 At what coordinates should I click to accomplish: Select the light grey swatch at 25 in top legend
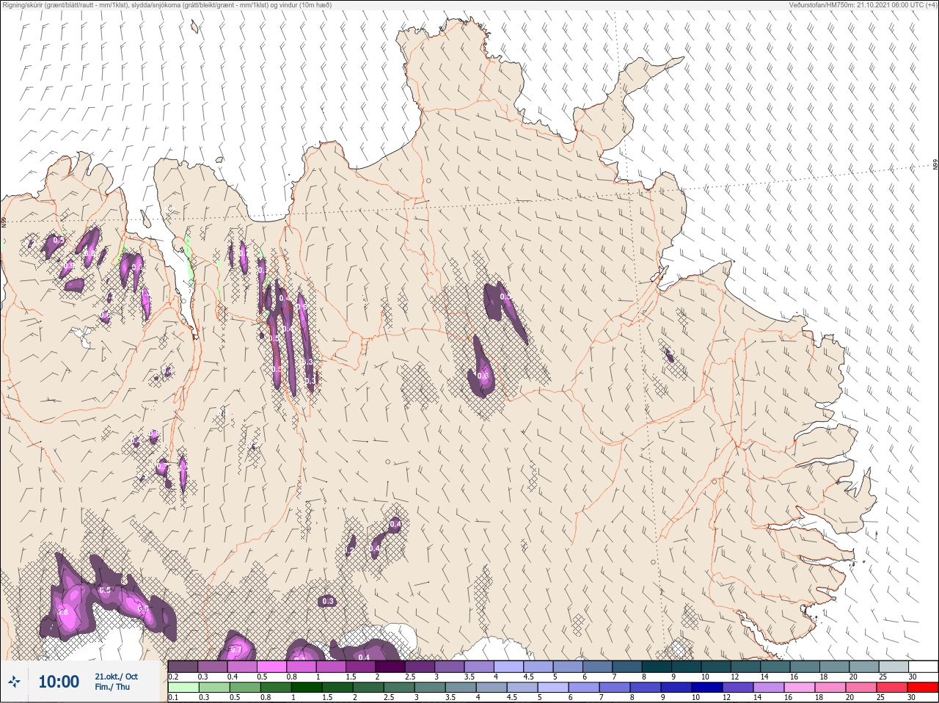tap(894, 666)
